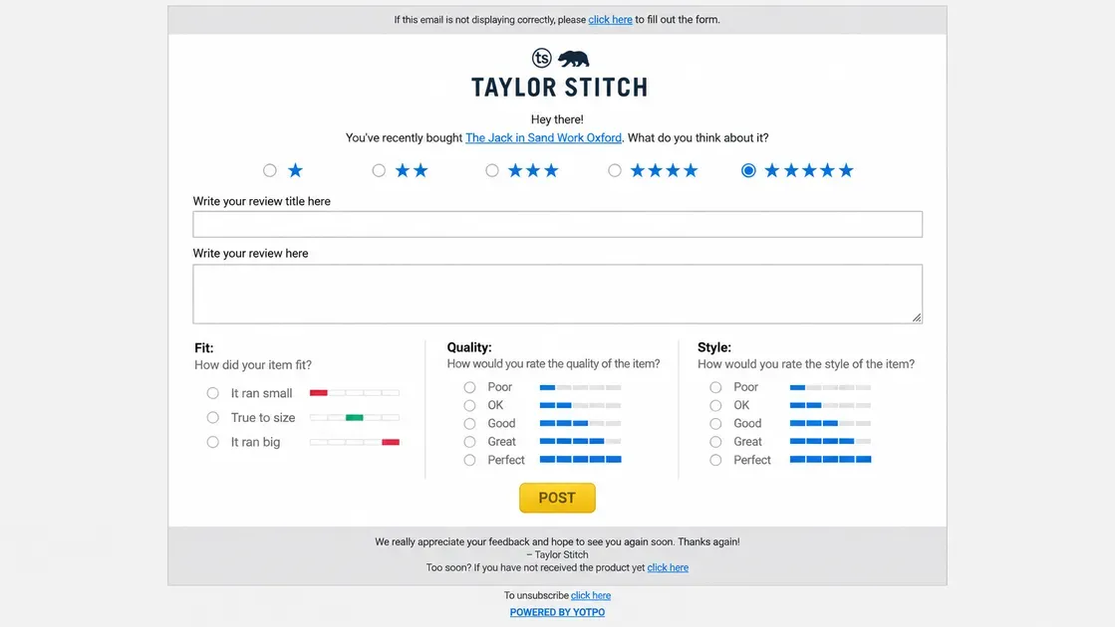
Task: Click the 'click here' link to fill out form
Action: [610, 20]
